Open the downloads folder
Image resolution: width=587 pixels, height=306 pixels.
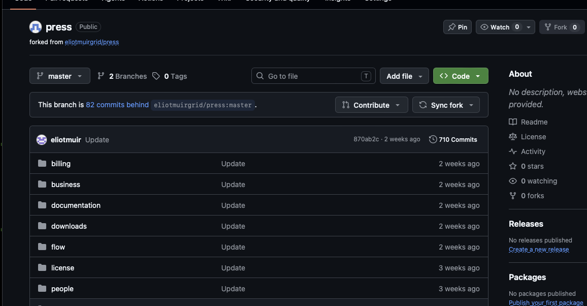tap(69, 226)
